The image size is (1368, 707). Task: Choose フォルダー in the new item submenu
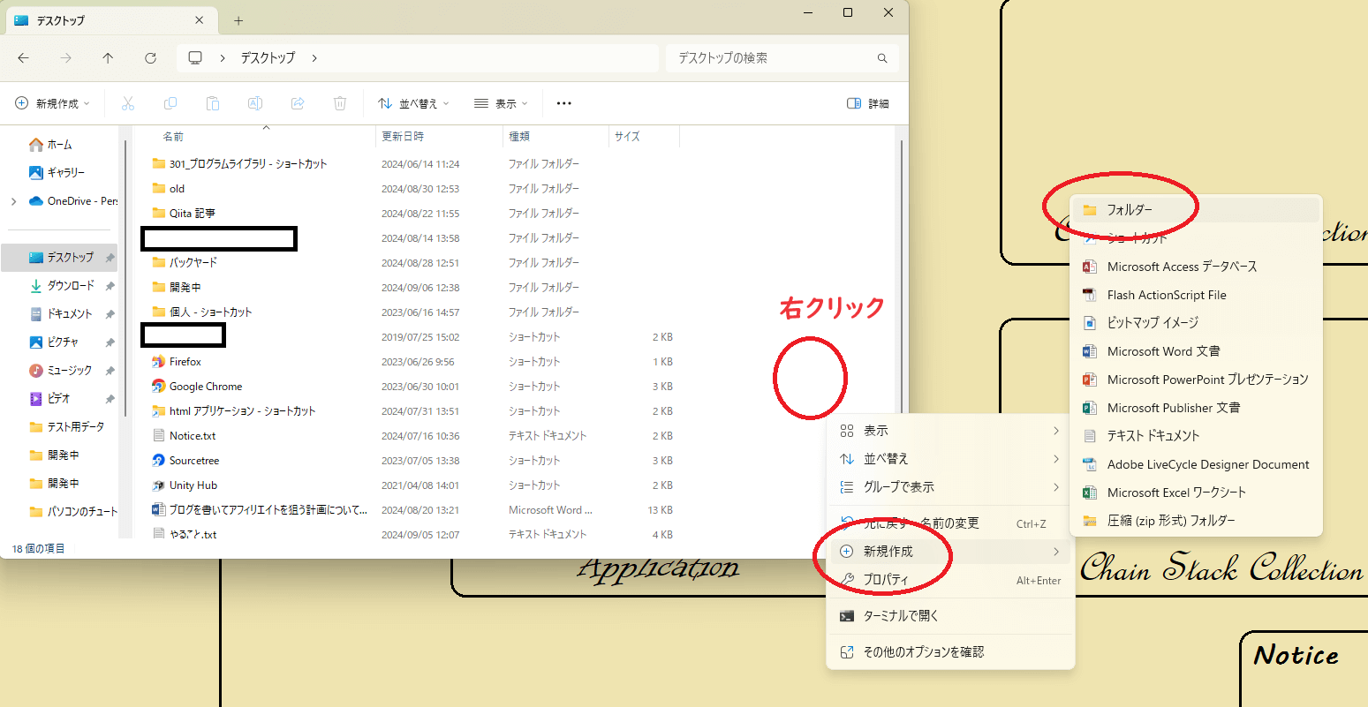pos(1196,210)
